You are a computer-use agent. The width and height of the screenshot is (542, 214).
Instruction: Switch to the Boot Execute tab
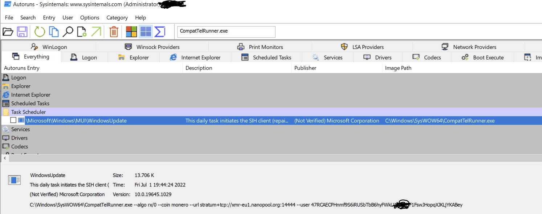[482, 57]
